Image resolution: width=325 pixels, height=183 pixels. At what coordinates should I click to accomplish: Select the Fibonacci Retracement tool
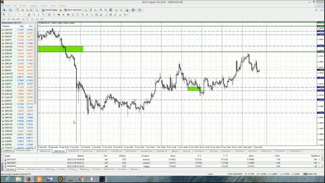(34, 15)
